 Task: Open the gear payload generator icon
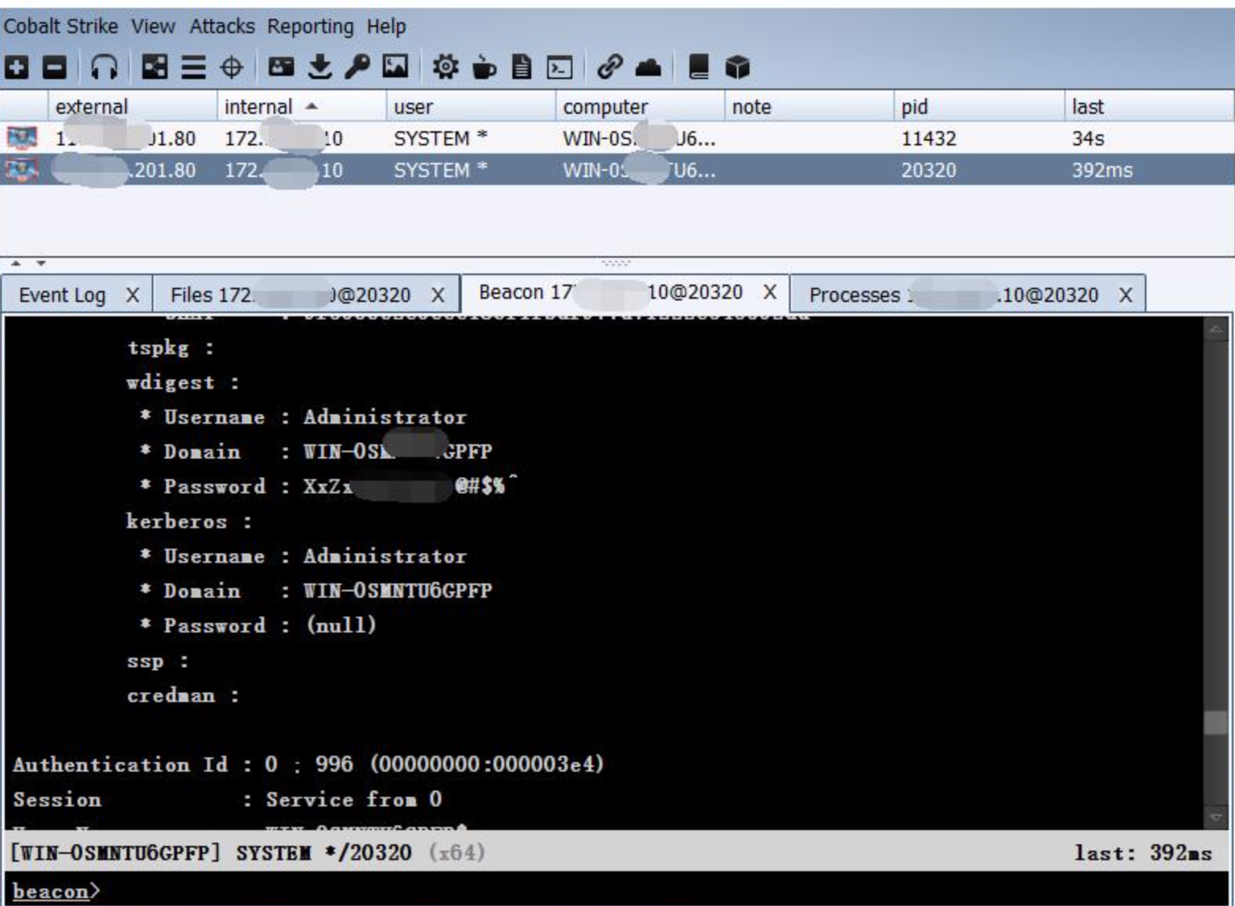tap(445, 67)
